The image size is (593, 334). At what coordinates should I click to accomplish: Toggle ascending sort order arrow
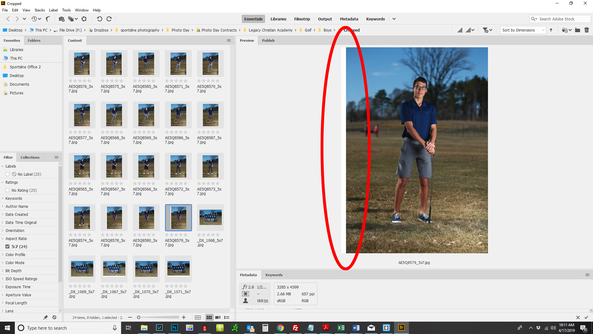click(x=551, y=30)
